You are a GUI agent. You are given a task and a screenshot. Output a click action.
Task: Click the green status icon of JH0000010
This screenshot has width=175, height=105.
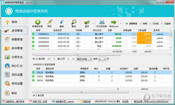coord(33,38)
